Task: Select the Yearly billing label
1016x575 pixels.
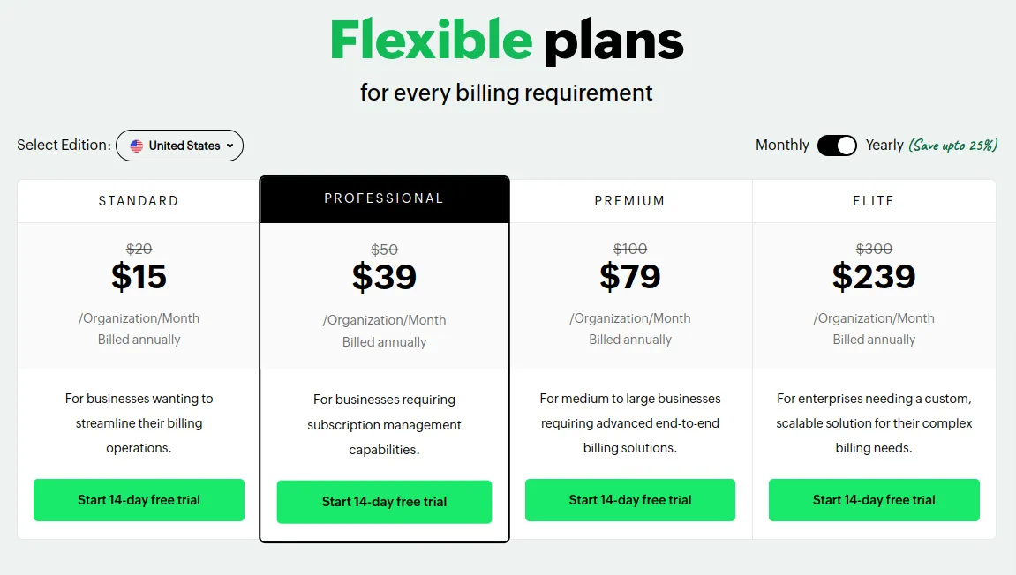Action: [x=884, y=145]
